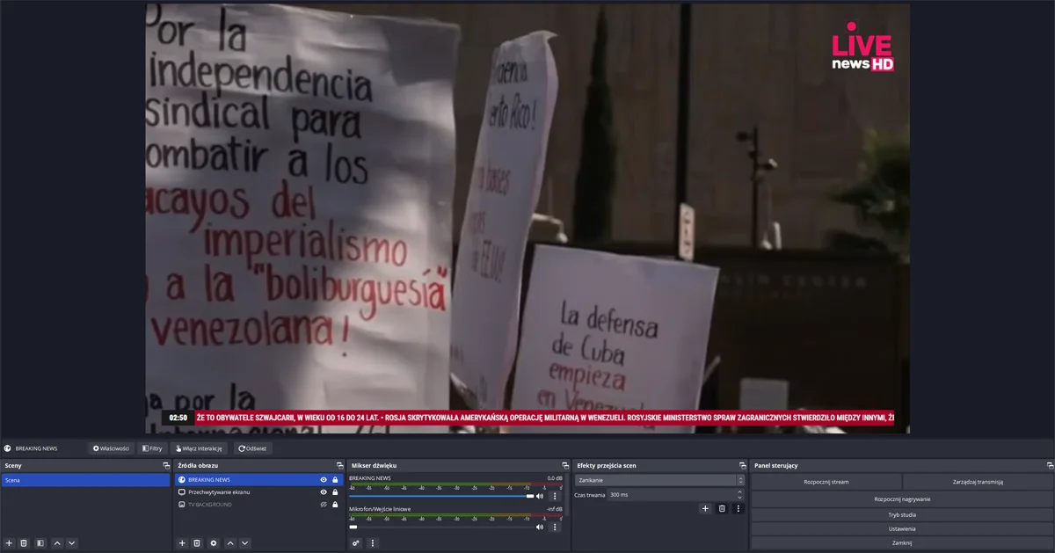Open Mikrofon/Wejście liniowe three-dot menu

(555, 527)
